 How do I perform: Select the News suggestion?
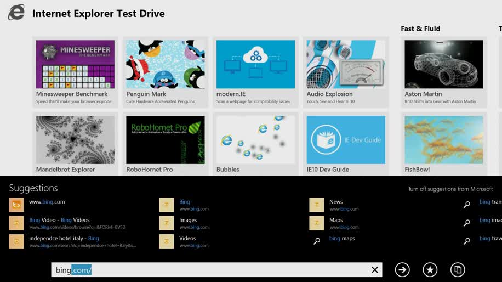pos(344,205)
